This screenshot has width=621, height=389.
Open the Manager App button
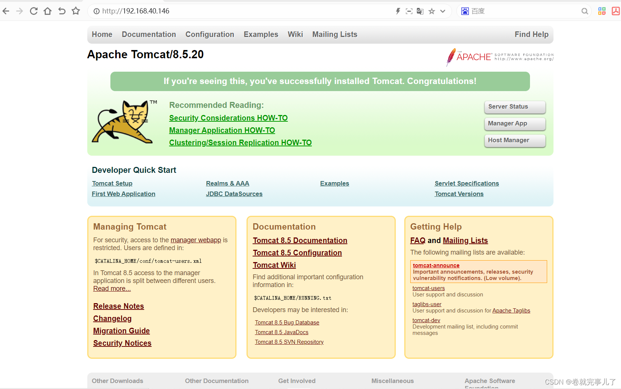click(515, 124)
